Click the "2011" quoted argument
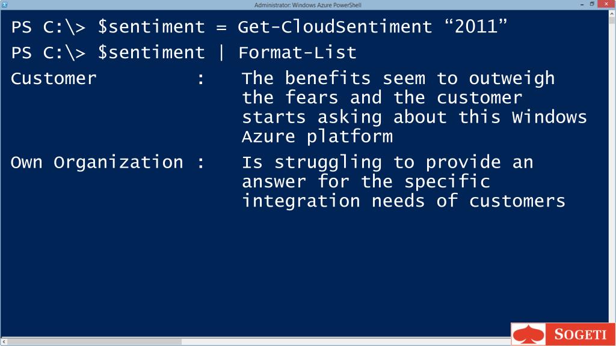 [476, 26]
